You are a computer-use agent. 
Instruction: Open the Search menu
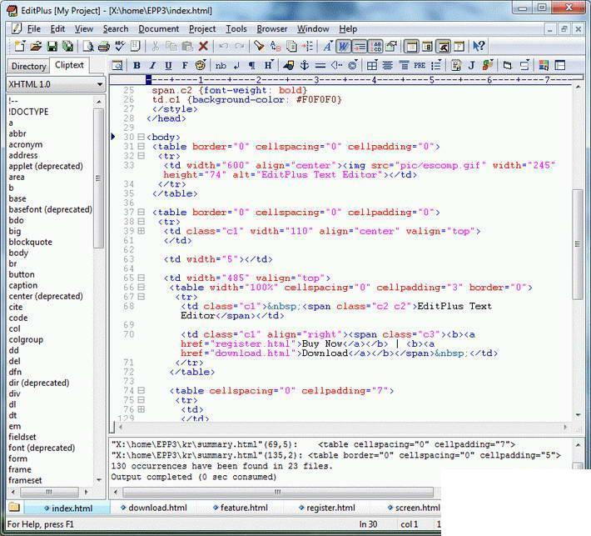(116, 28)
